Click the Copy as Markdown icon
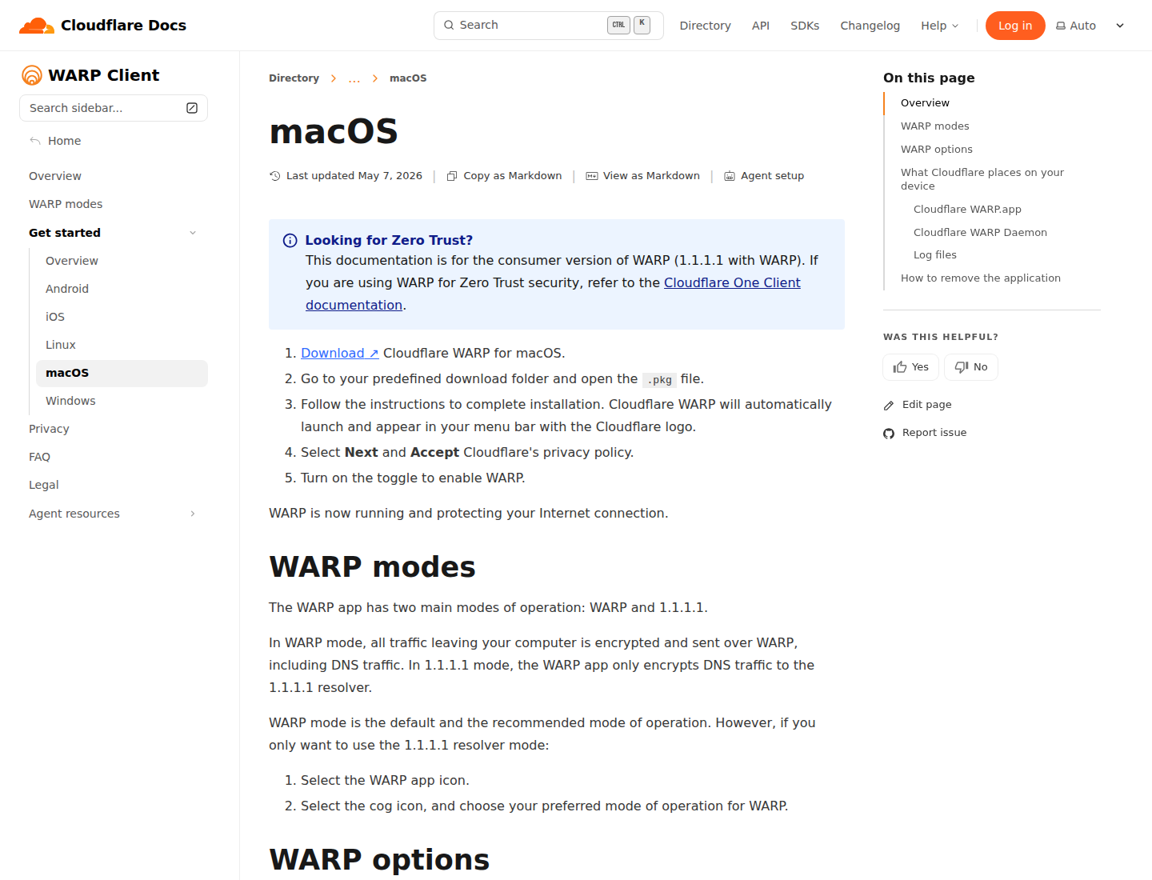 tap(452, 176)
